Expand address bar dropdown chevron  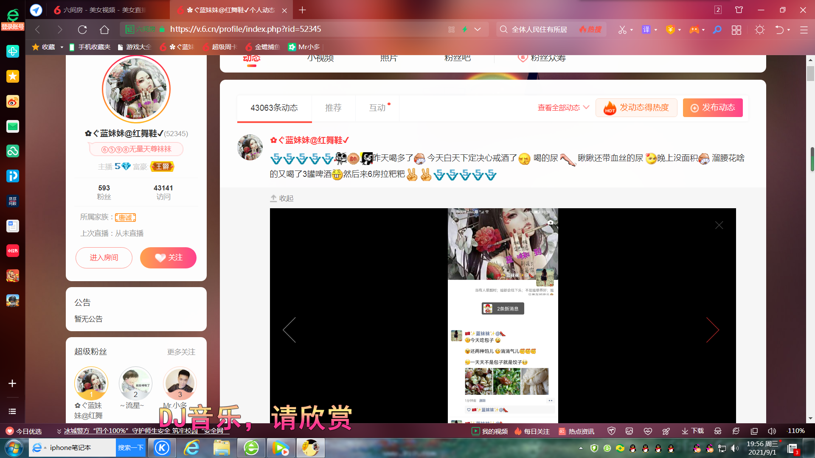(x=478, y=29)
